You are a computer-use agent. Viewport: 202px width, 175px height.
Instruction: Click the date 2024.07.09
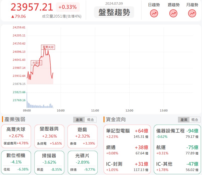pyautogui.click(x=114, y=4)
